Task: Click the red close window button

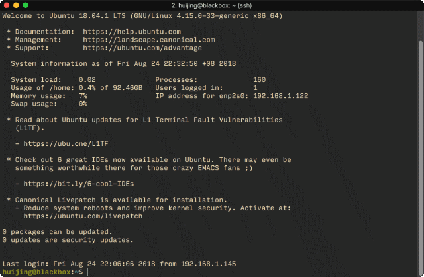Action: [x=7, y=5]
